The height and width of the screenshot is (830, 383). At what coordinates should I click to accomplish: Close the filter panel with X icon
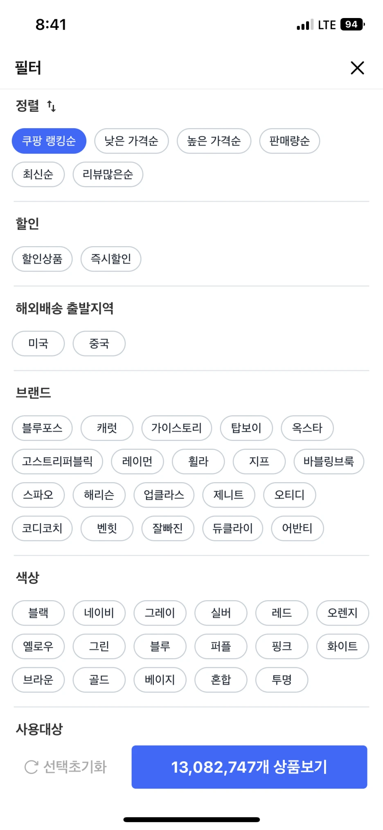(357, 68)
